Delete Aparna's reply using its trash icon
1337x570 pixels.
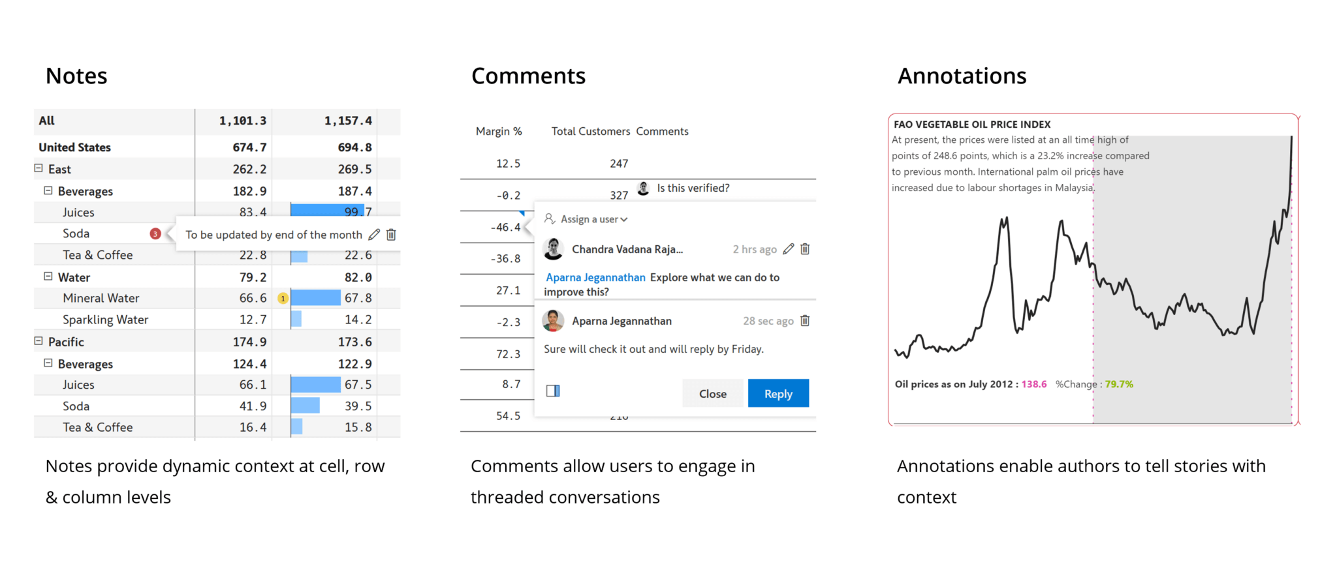[805, 320]
